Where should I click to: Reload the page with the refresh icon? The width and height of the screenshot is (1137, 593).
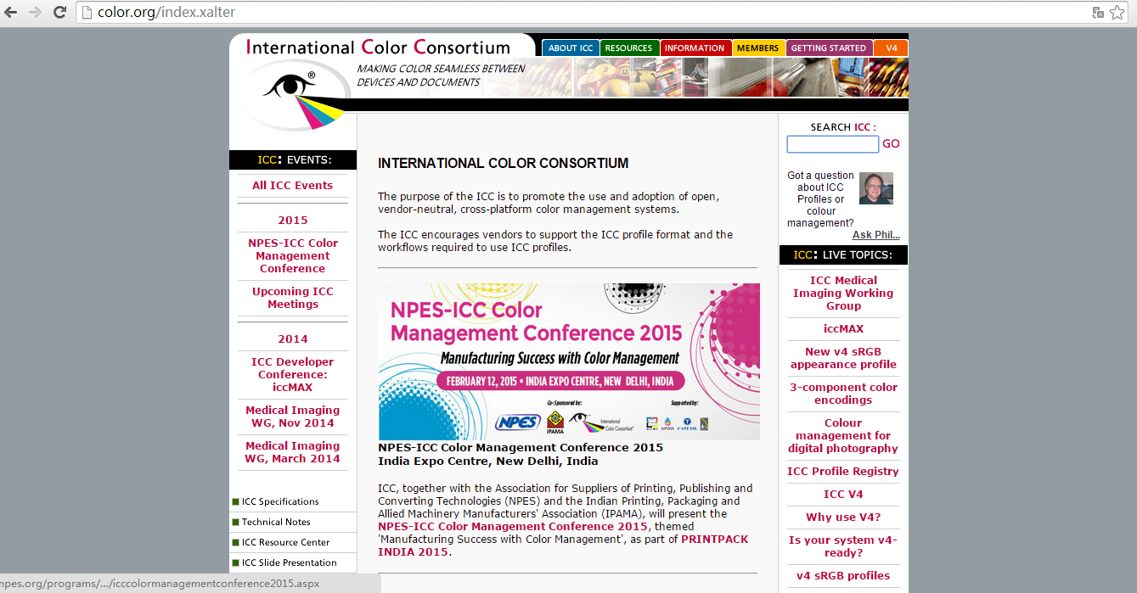tap(59, 13)
